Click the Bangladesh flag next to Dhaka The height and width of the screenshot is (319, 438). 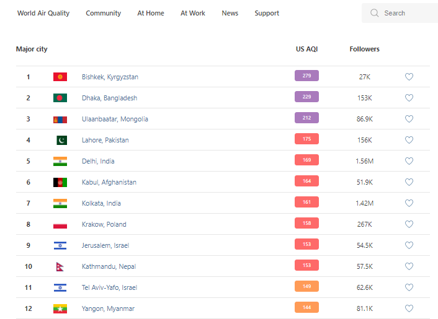click(x=60, y=98)
